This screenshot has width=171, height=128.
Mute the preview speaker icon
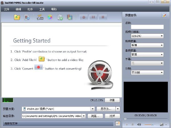point(139,125)
